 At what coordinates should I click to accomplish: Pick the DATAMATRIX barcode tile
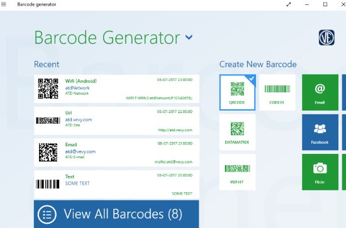(x=237, y=132)
